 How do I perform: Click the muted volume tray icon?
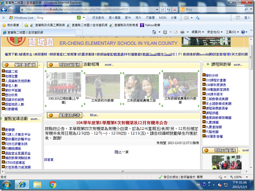click(x=219, y=185)
